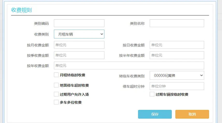Click the 转临车收费类别 label text
The width and height of the screenshot is (222, 123).
pyautogui.click(x=132, y=76)
